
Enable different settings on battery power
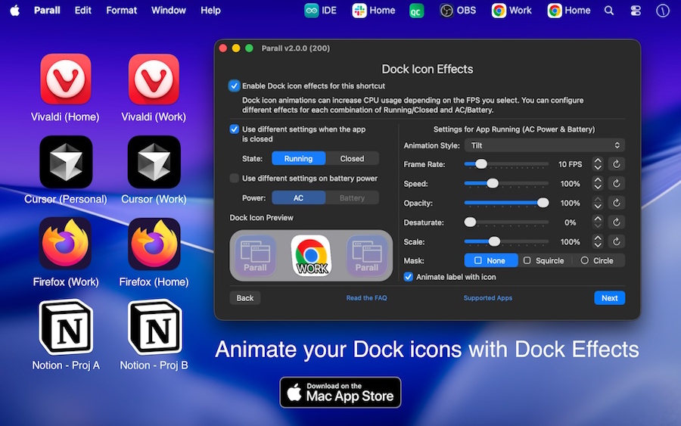click(x=235, y=179)
